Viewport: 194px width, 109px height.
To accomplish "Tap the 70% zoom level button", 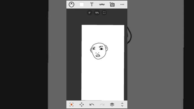I will coord(97,13).
